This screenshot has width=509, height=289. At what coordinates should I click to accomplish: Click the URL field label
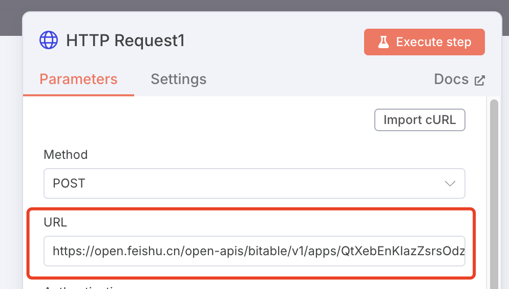point(55,222)
